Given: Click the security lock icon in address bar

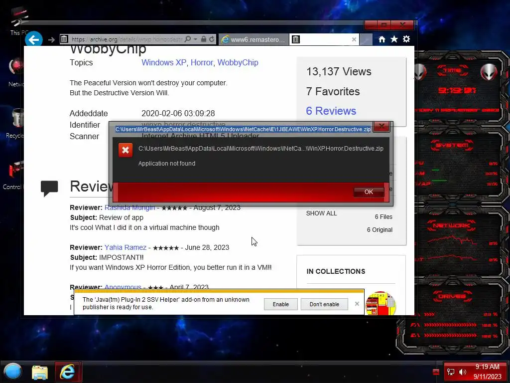Looking at the screenshot, I should point(203,39).
